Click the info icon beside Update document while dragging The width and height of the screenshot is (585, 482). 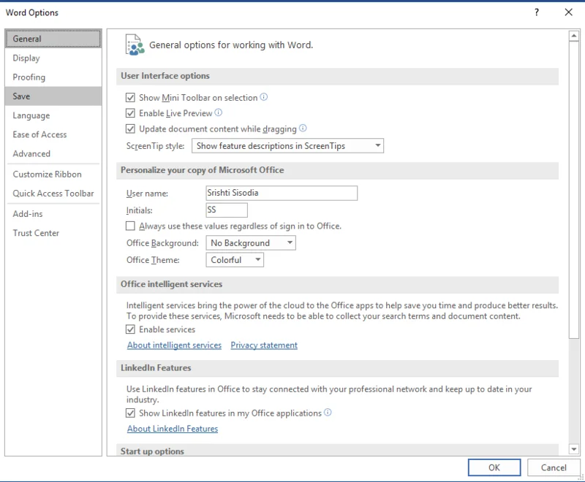coord(301,129)
